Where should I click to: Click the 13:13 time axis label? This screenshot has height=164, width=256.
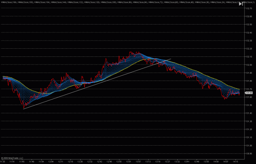pos(148,162)
